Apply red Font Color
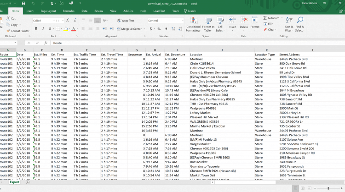The image size is (345, 192). pyautogui.click(x=74, y=29)
